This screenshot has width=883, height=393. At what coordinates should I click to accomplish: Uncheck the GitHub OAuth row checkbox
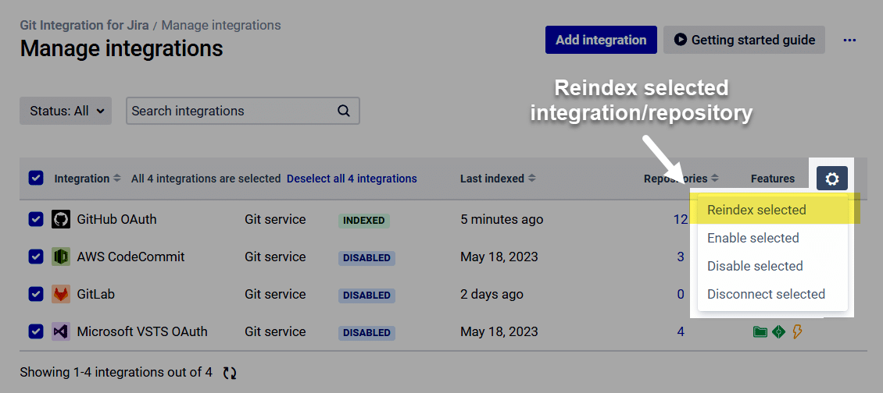pos(35,219)
